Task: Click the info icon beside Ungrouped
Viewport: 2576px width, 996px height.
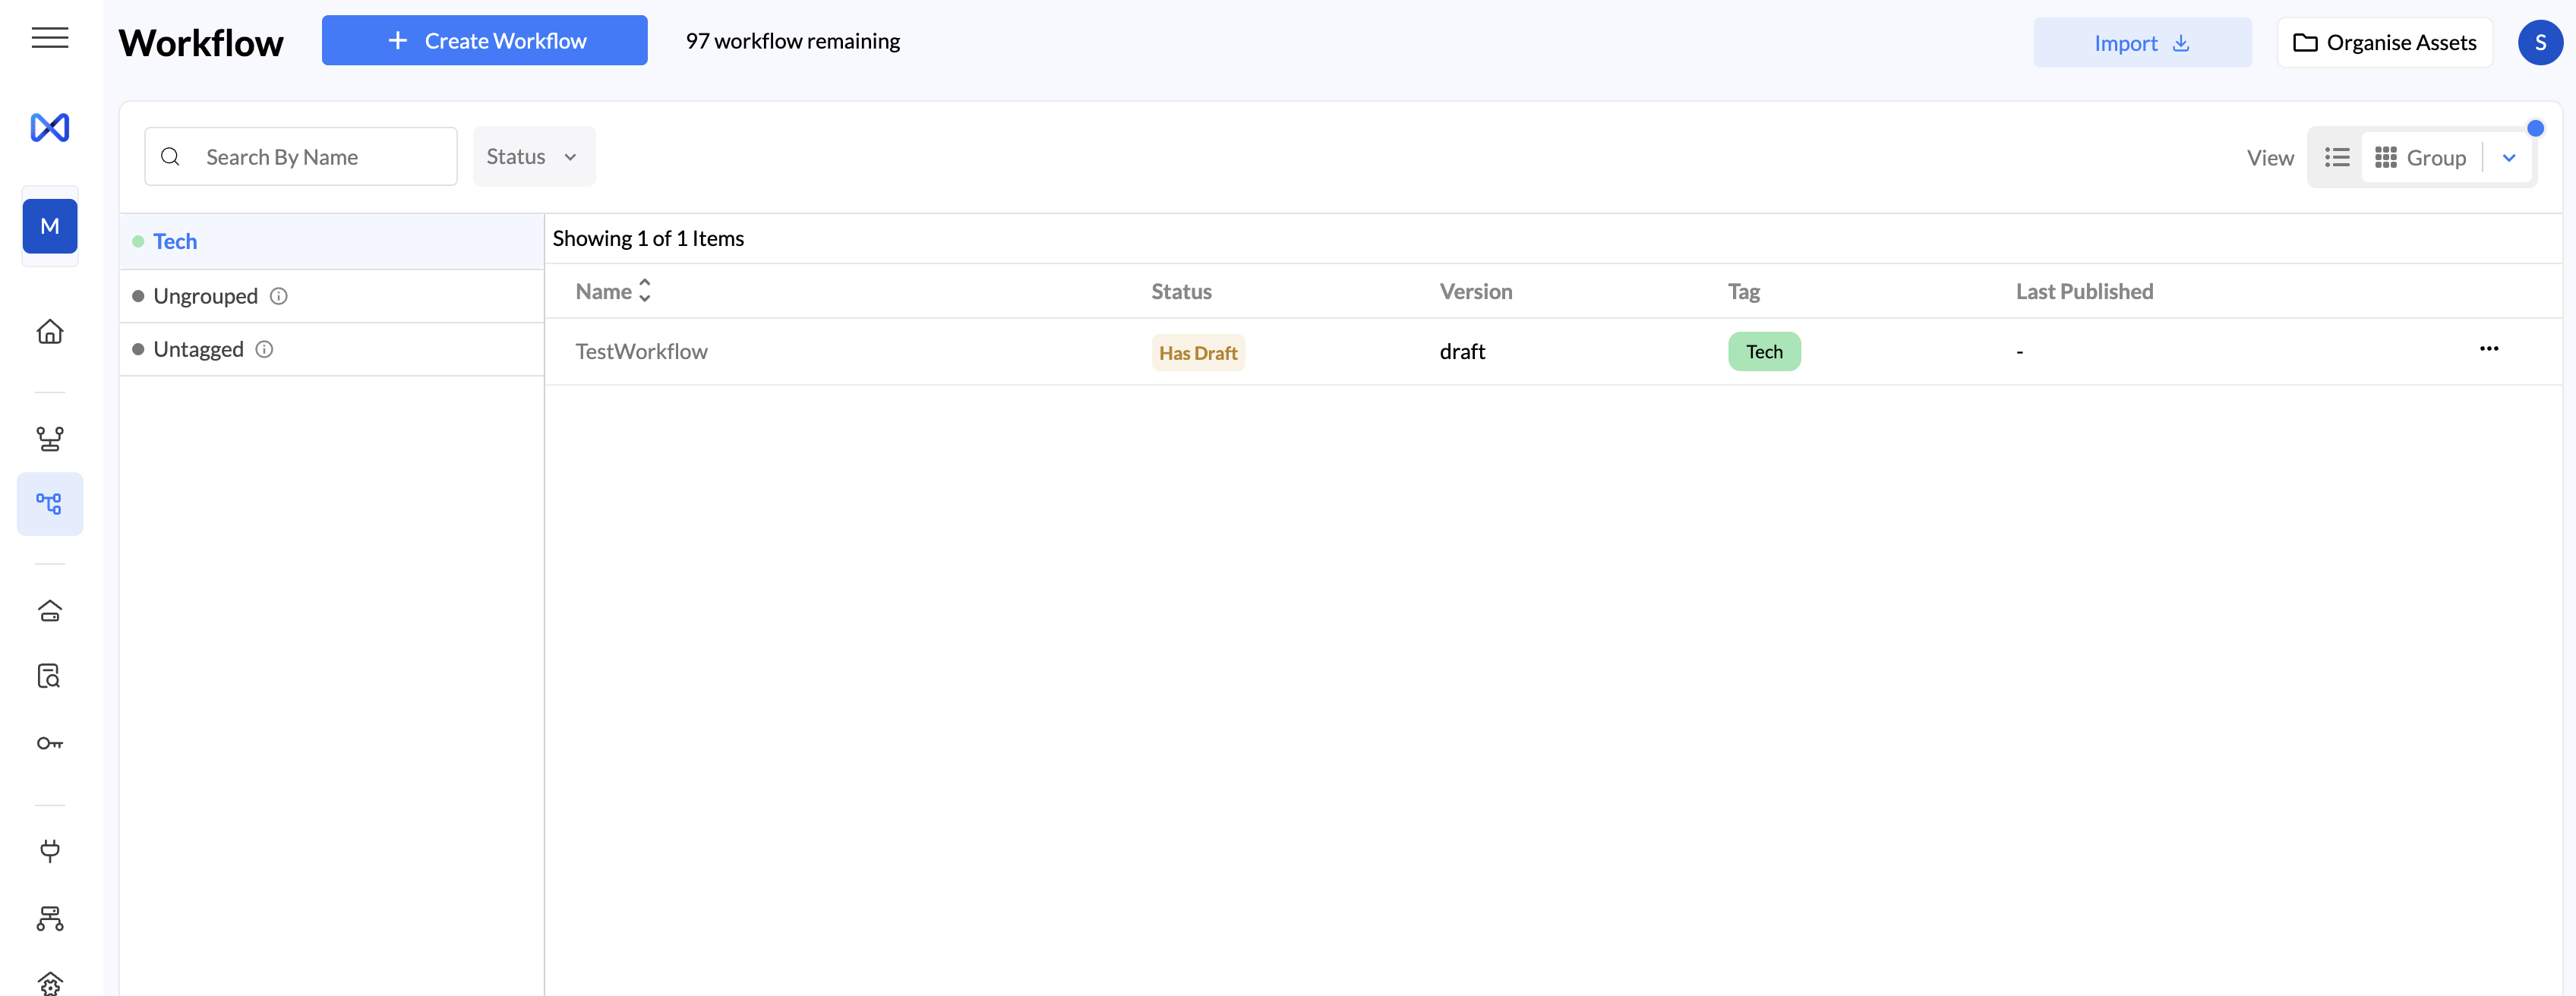Action: pyautogui.click(x=279, y=296)
